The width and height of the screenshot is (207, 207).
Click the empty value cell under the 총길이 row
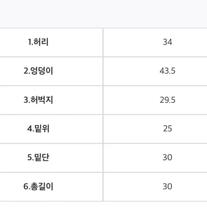click(x=155, y=204)
